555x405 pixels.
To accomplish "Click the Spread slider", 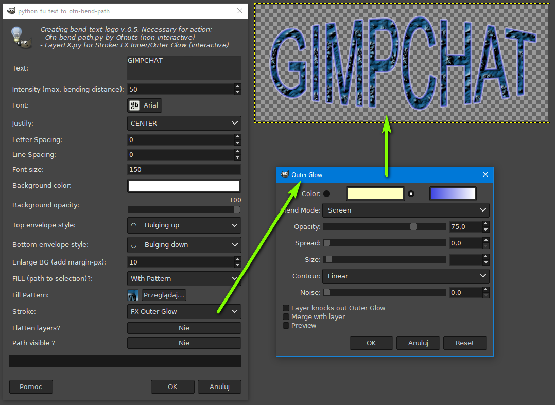I will pos(385,243).
